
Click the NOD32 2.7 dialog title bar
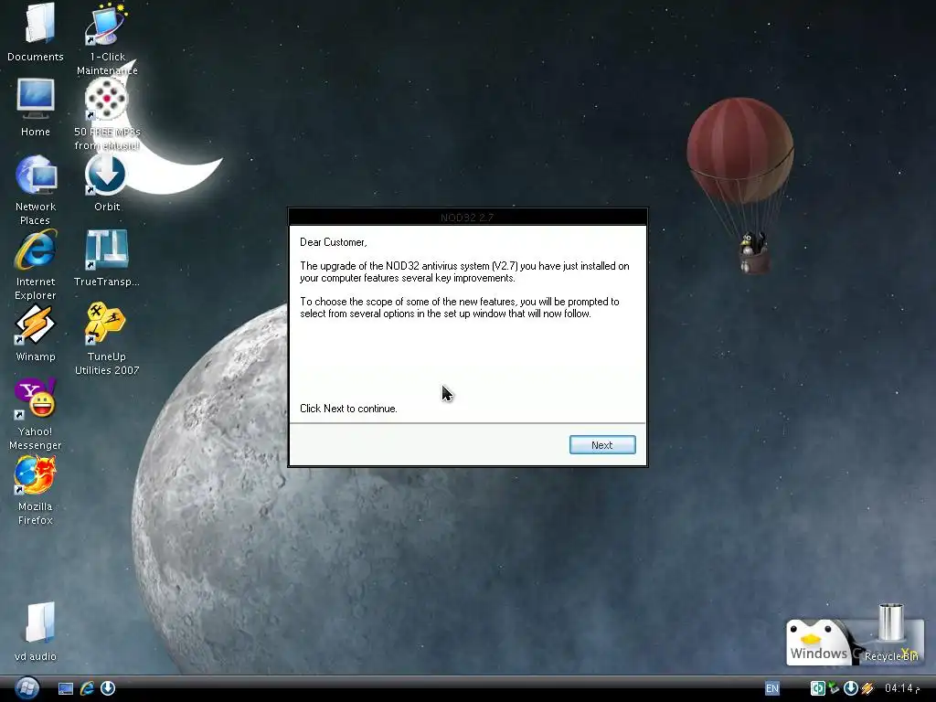(x=467, y=218)
